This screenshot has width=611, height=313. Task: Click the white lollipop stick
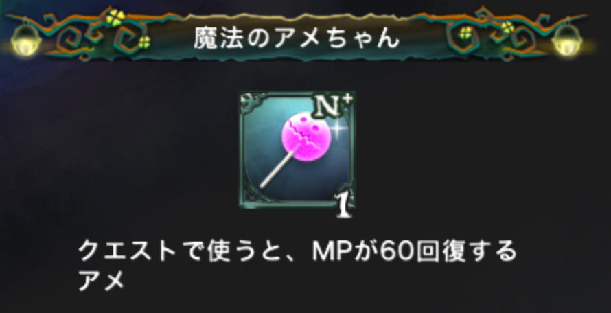(x=279, y=168)
